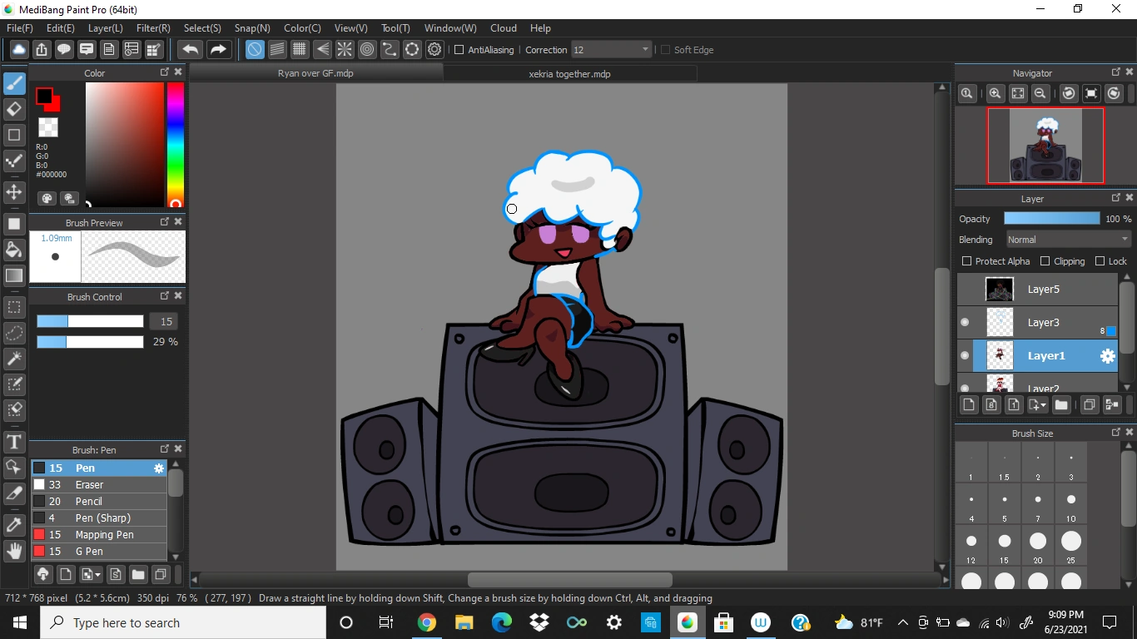Open the snap settings gear icon
The width and height of the screenshot is (1137, 639).
click(434, 49)
